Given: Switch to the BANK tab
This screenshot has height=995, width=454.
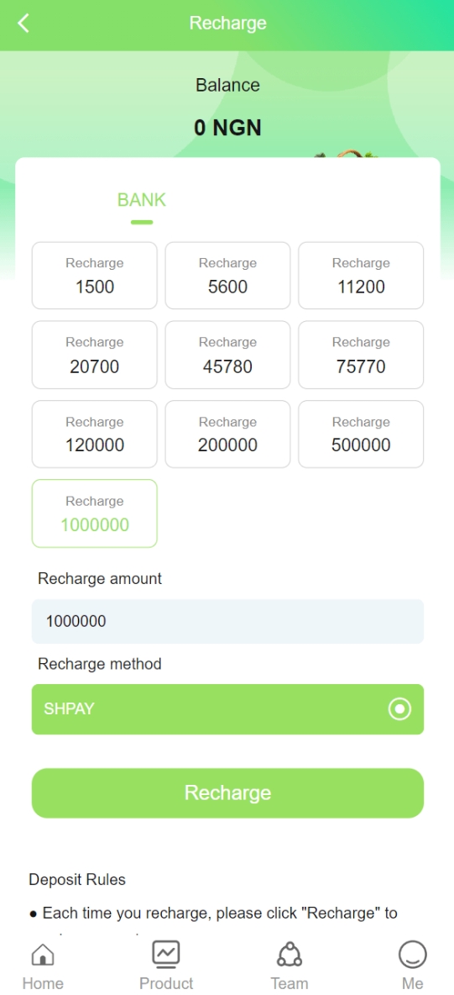Looking at the screenshot, I should click(141, 200).
